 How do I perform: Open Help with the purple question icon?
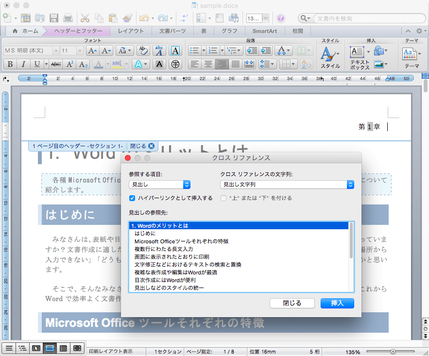pos(280,18)
